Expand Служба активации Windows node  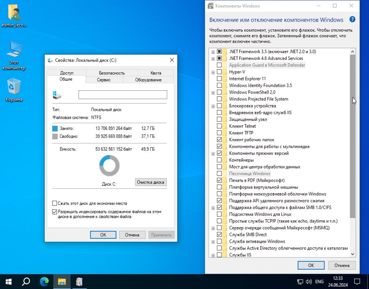pos(213,242)
